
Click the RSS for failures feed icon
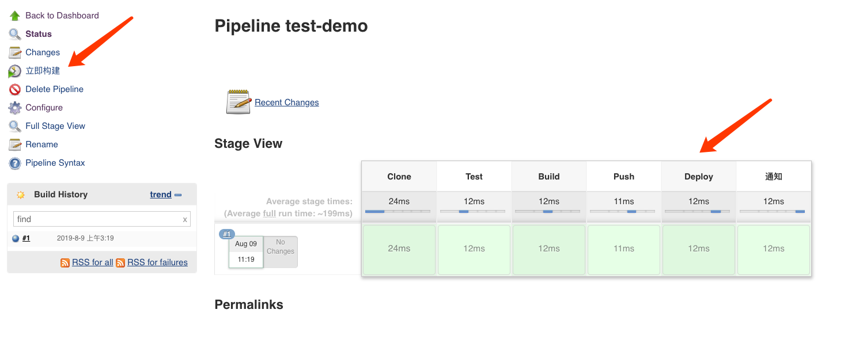coord(120,262)
